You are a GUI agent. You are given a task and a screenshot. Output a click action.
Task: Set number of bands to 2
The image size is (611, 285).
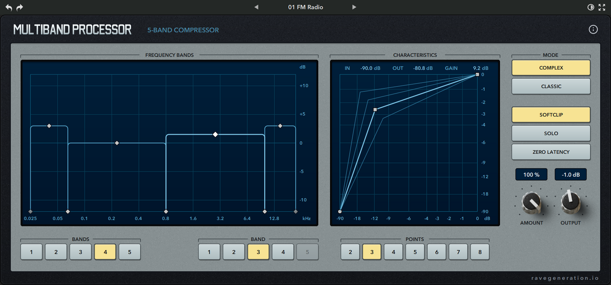[x=56, y=251]
